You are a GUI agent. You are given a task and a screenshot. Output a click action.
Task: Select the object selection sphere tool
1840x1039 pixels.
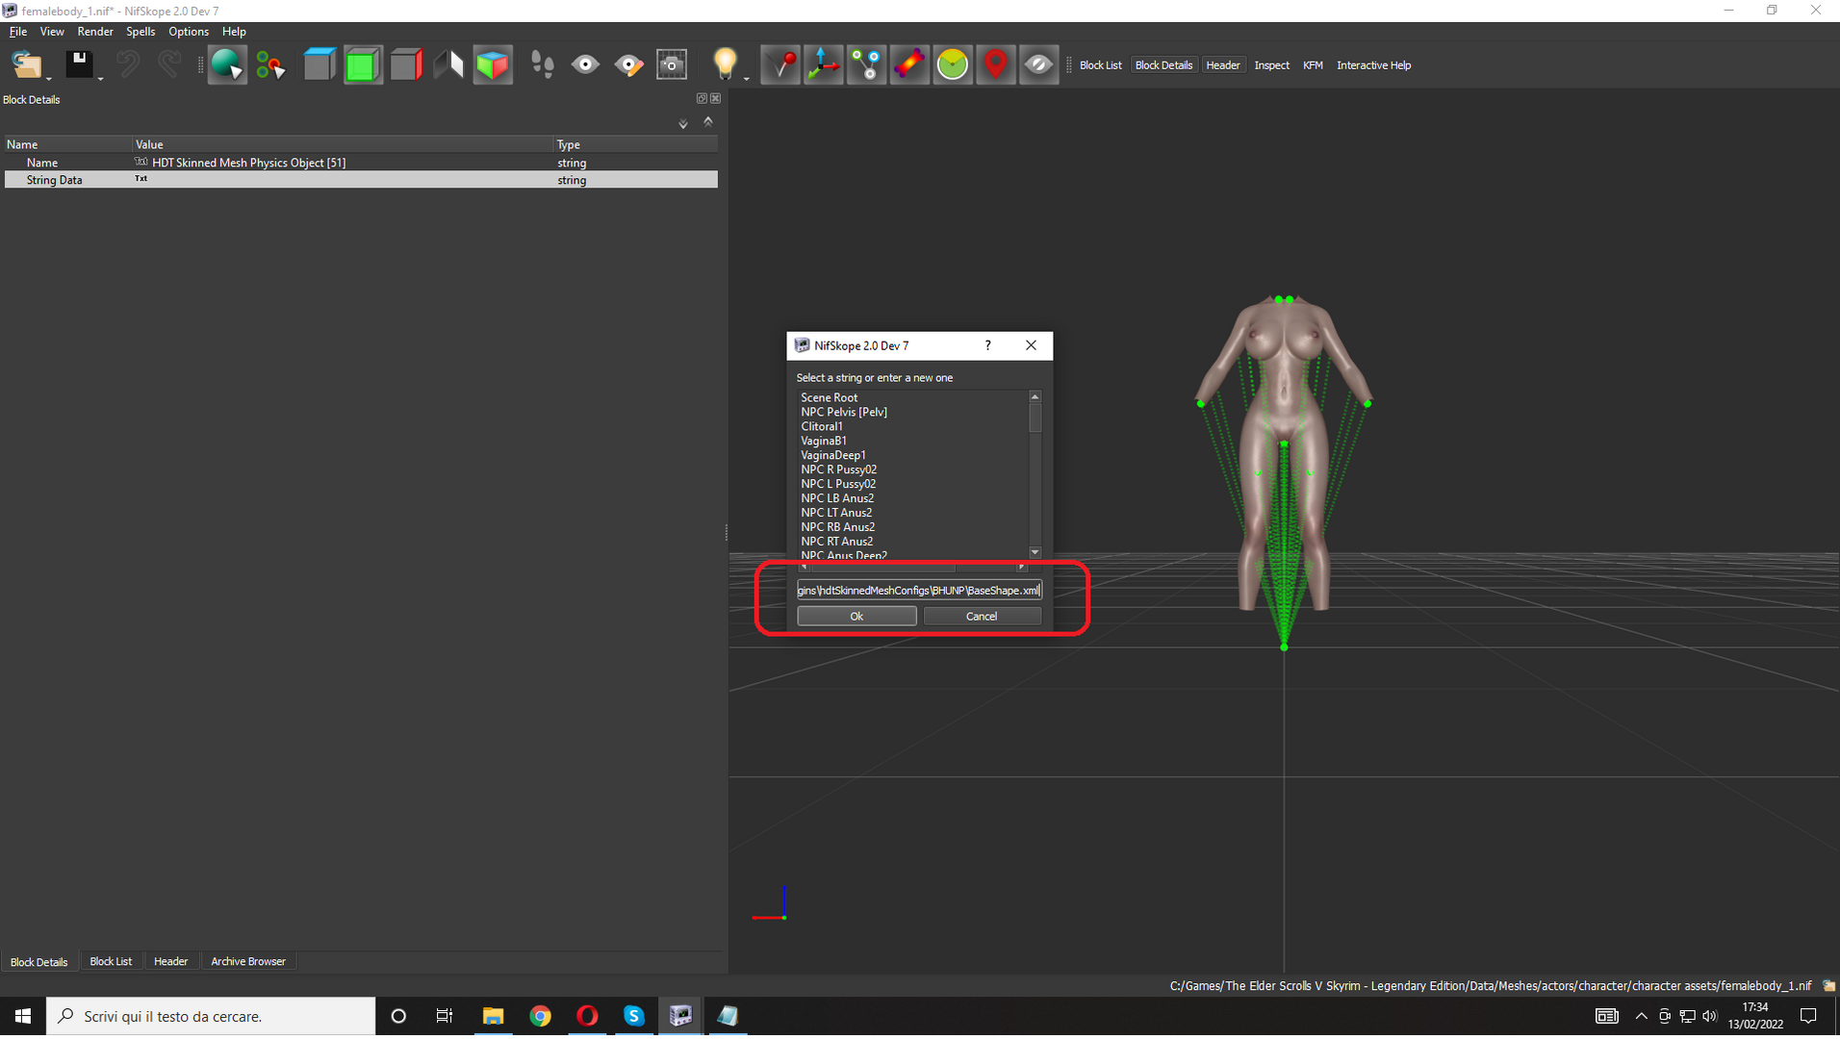tap(227, 64)
